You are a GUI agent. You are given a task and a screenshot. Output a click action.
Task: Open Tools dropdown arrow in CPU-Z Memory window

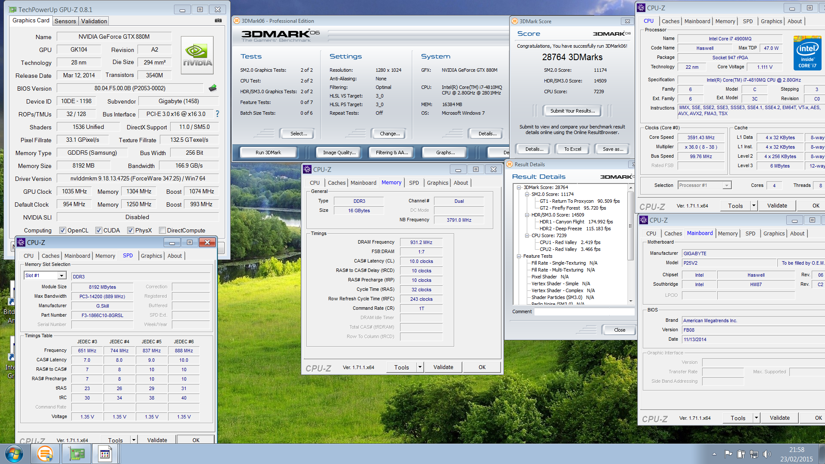point(420,367)
